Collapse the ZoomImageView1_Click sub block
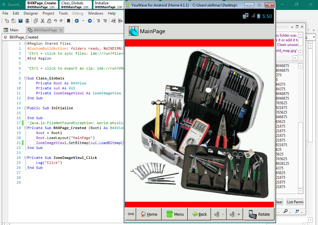Image resolution: width=318 pixels, height=225 pixels. (x=25, y=158)
